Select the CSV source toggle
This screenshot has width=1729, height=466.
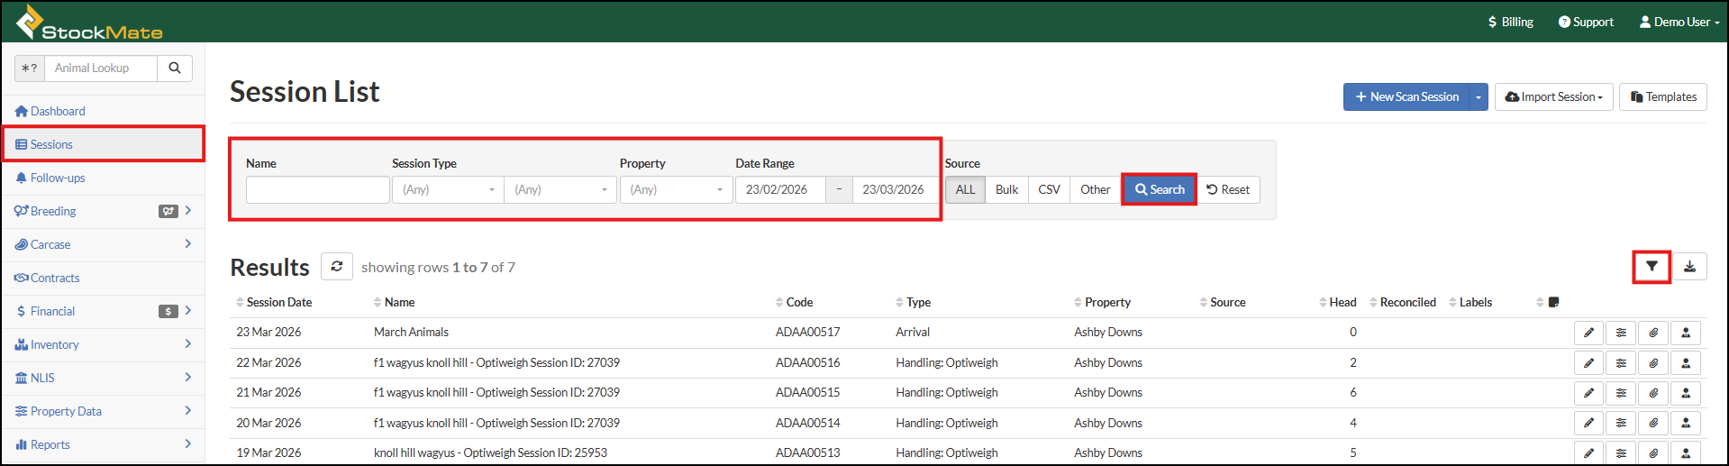click(1049, 190)
